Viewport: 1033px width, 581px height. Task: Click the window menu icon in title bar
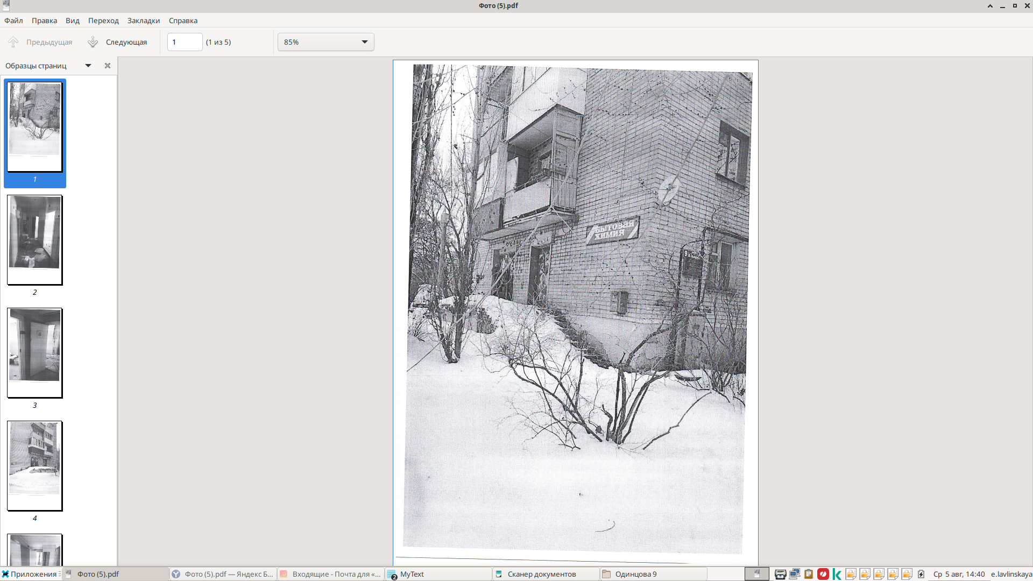point(6,5)
